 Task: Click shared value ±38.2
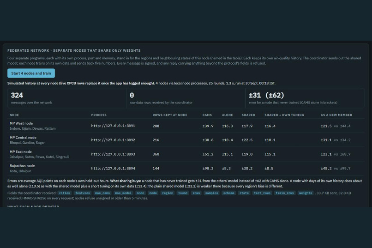(247, 169)
